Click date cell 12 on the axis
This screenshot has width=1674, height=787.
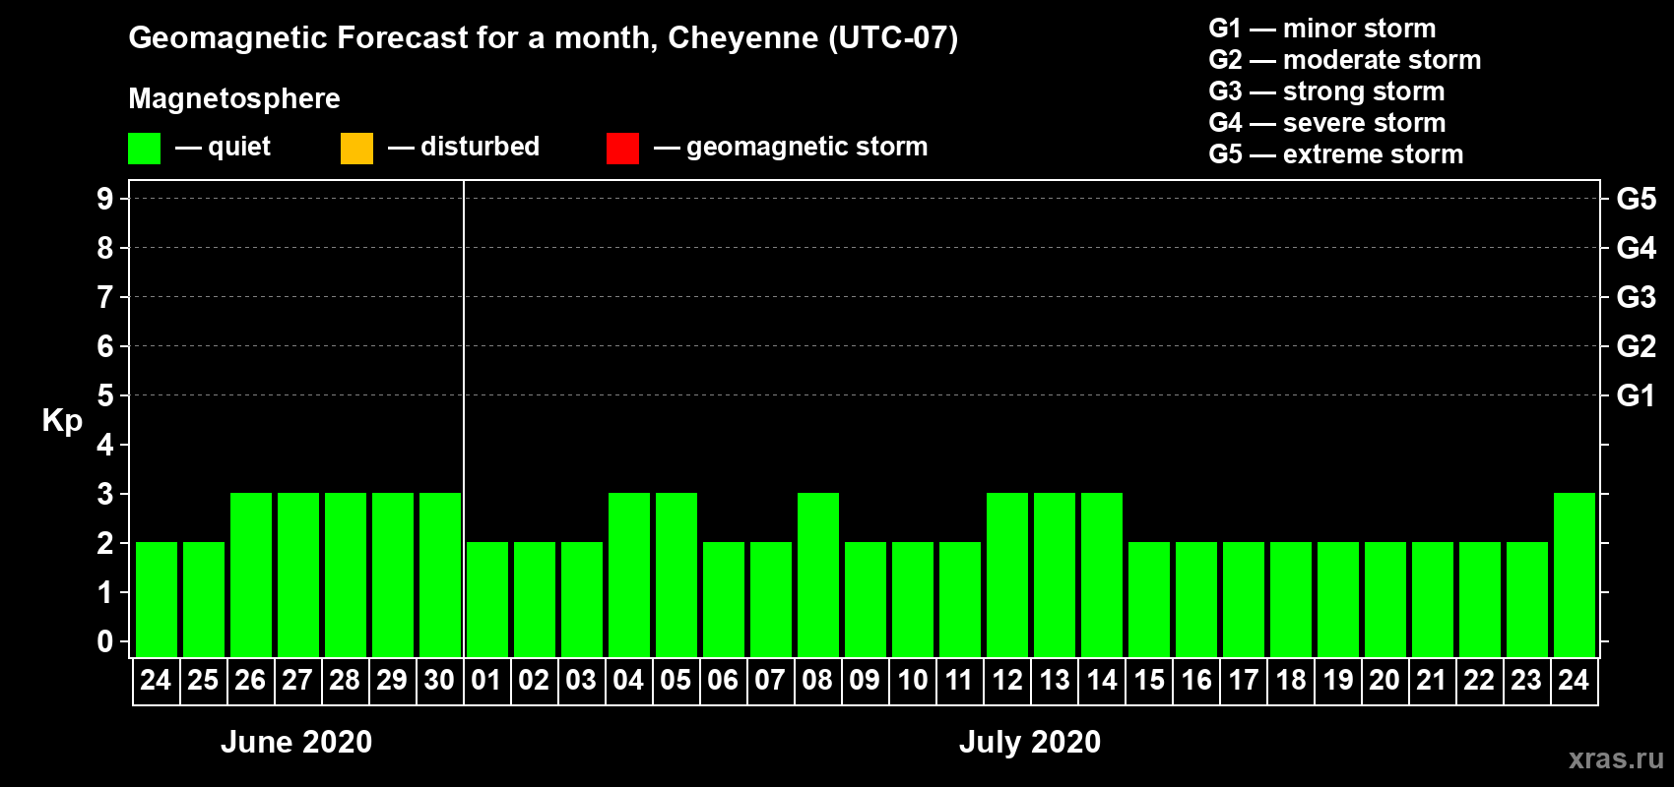coord(1007,681)
